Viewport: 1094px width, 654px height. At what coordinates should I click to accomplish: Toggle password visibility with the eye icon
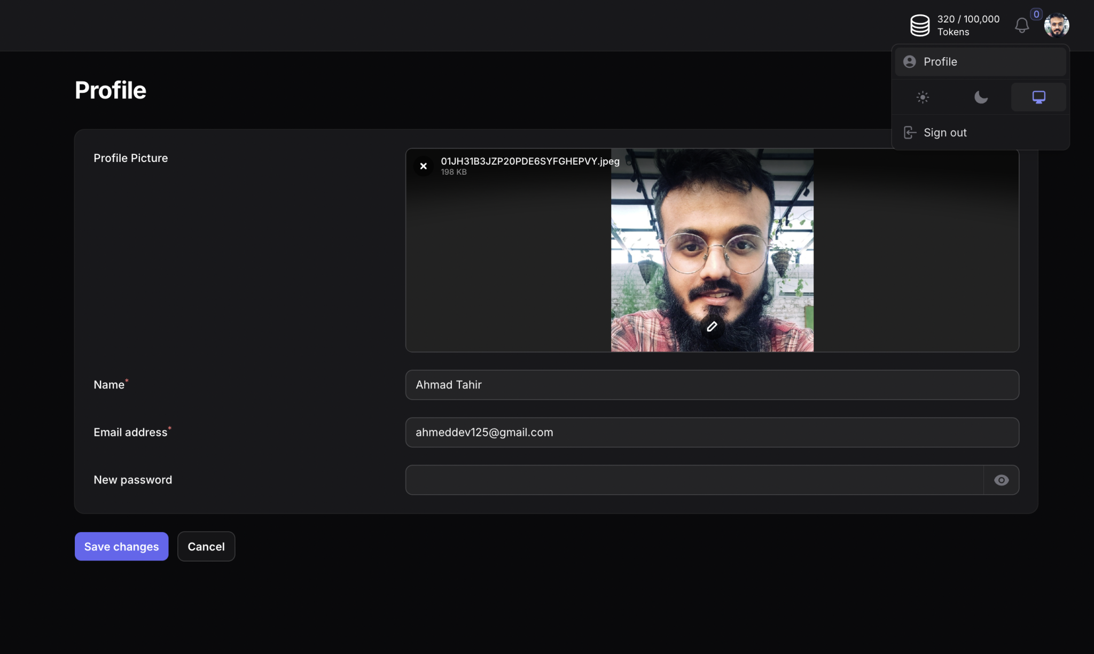coord(1001,480)
